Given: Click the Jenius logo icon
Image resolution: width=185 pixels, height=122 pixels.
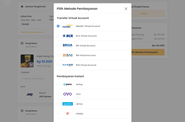Looking at the screenshot, I should [x=68, y=104].
